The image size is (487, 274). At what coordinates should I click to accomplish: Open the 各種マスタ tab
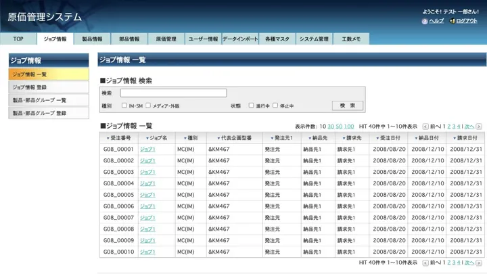click(x=277, y=39)
